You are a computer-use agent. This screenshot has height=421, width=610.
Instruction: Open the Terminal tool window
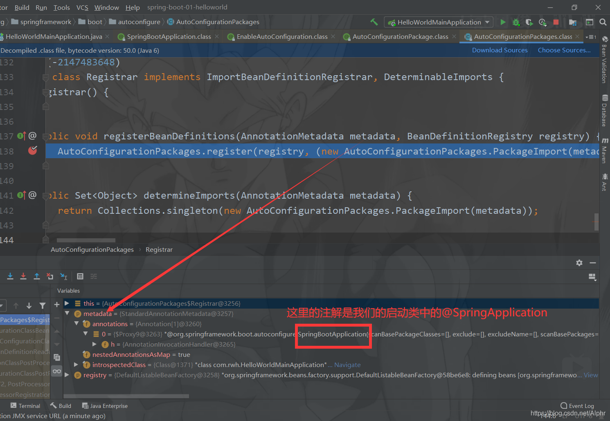click(x=25, y=406)
